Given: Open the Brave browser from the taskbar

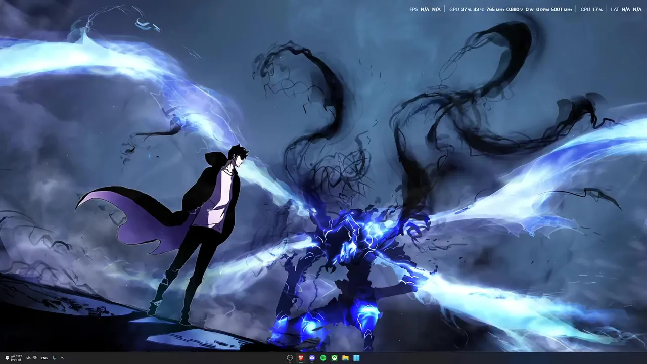Looking at the screenshot, I should click(301, 358).
